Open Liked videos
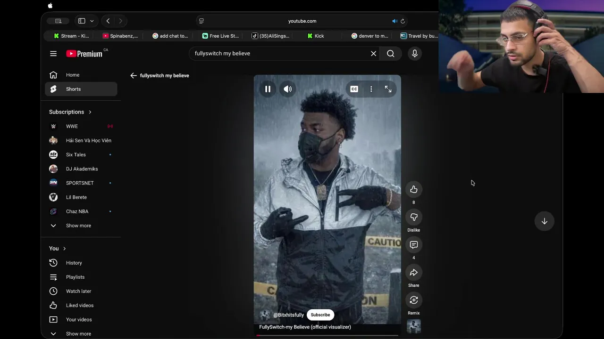Screen dimensions: 604x339 pos(81,305)
